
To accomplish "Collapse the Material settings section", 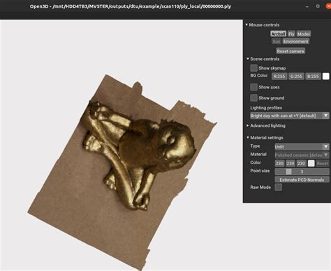I will coord(248,137).
